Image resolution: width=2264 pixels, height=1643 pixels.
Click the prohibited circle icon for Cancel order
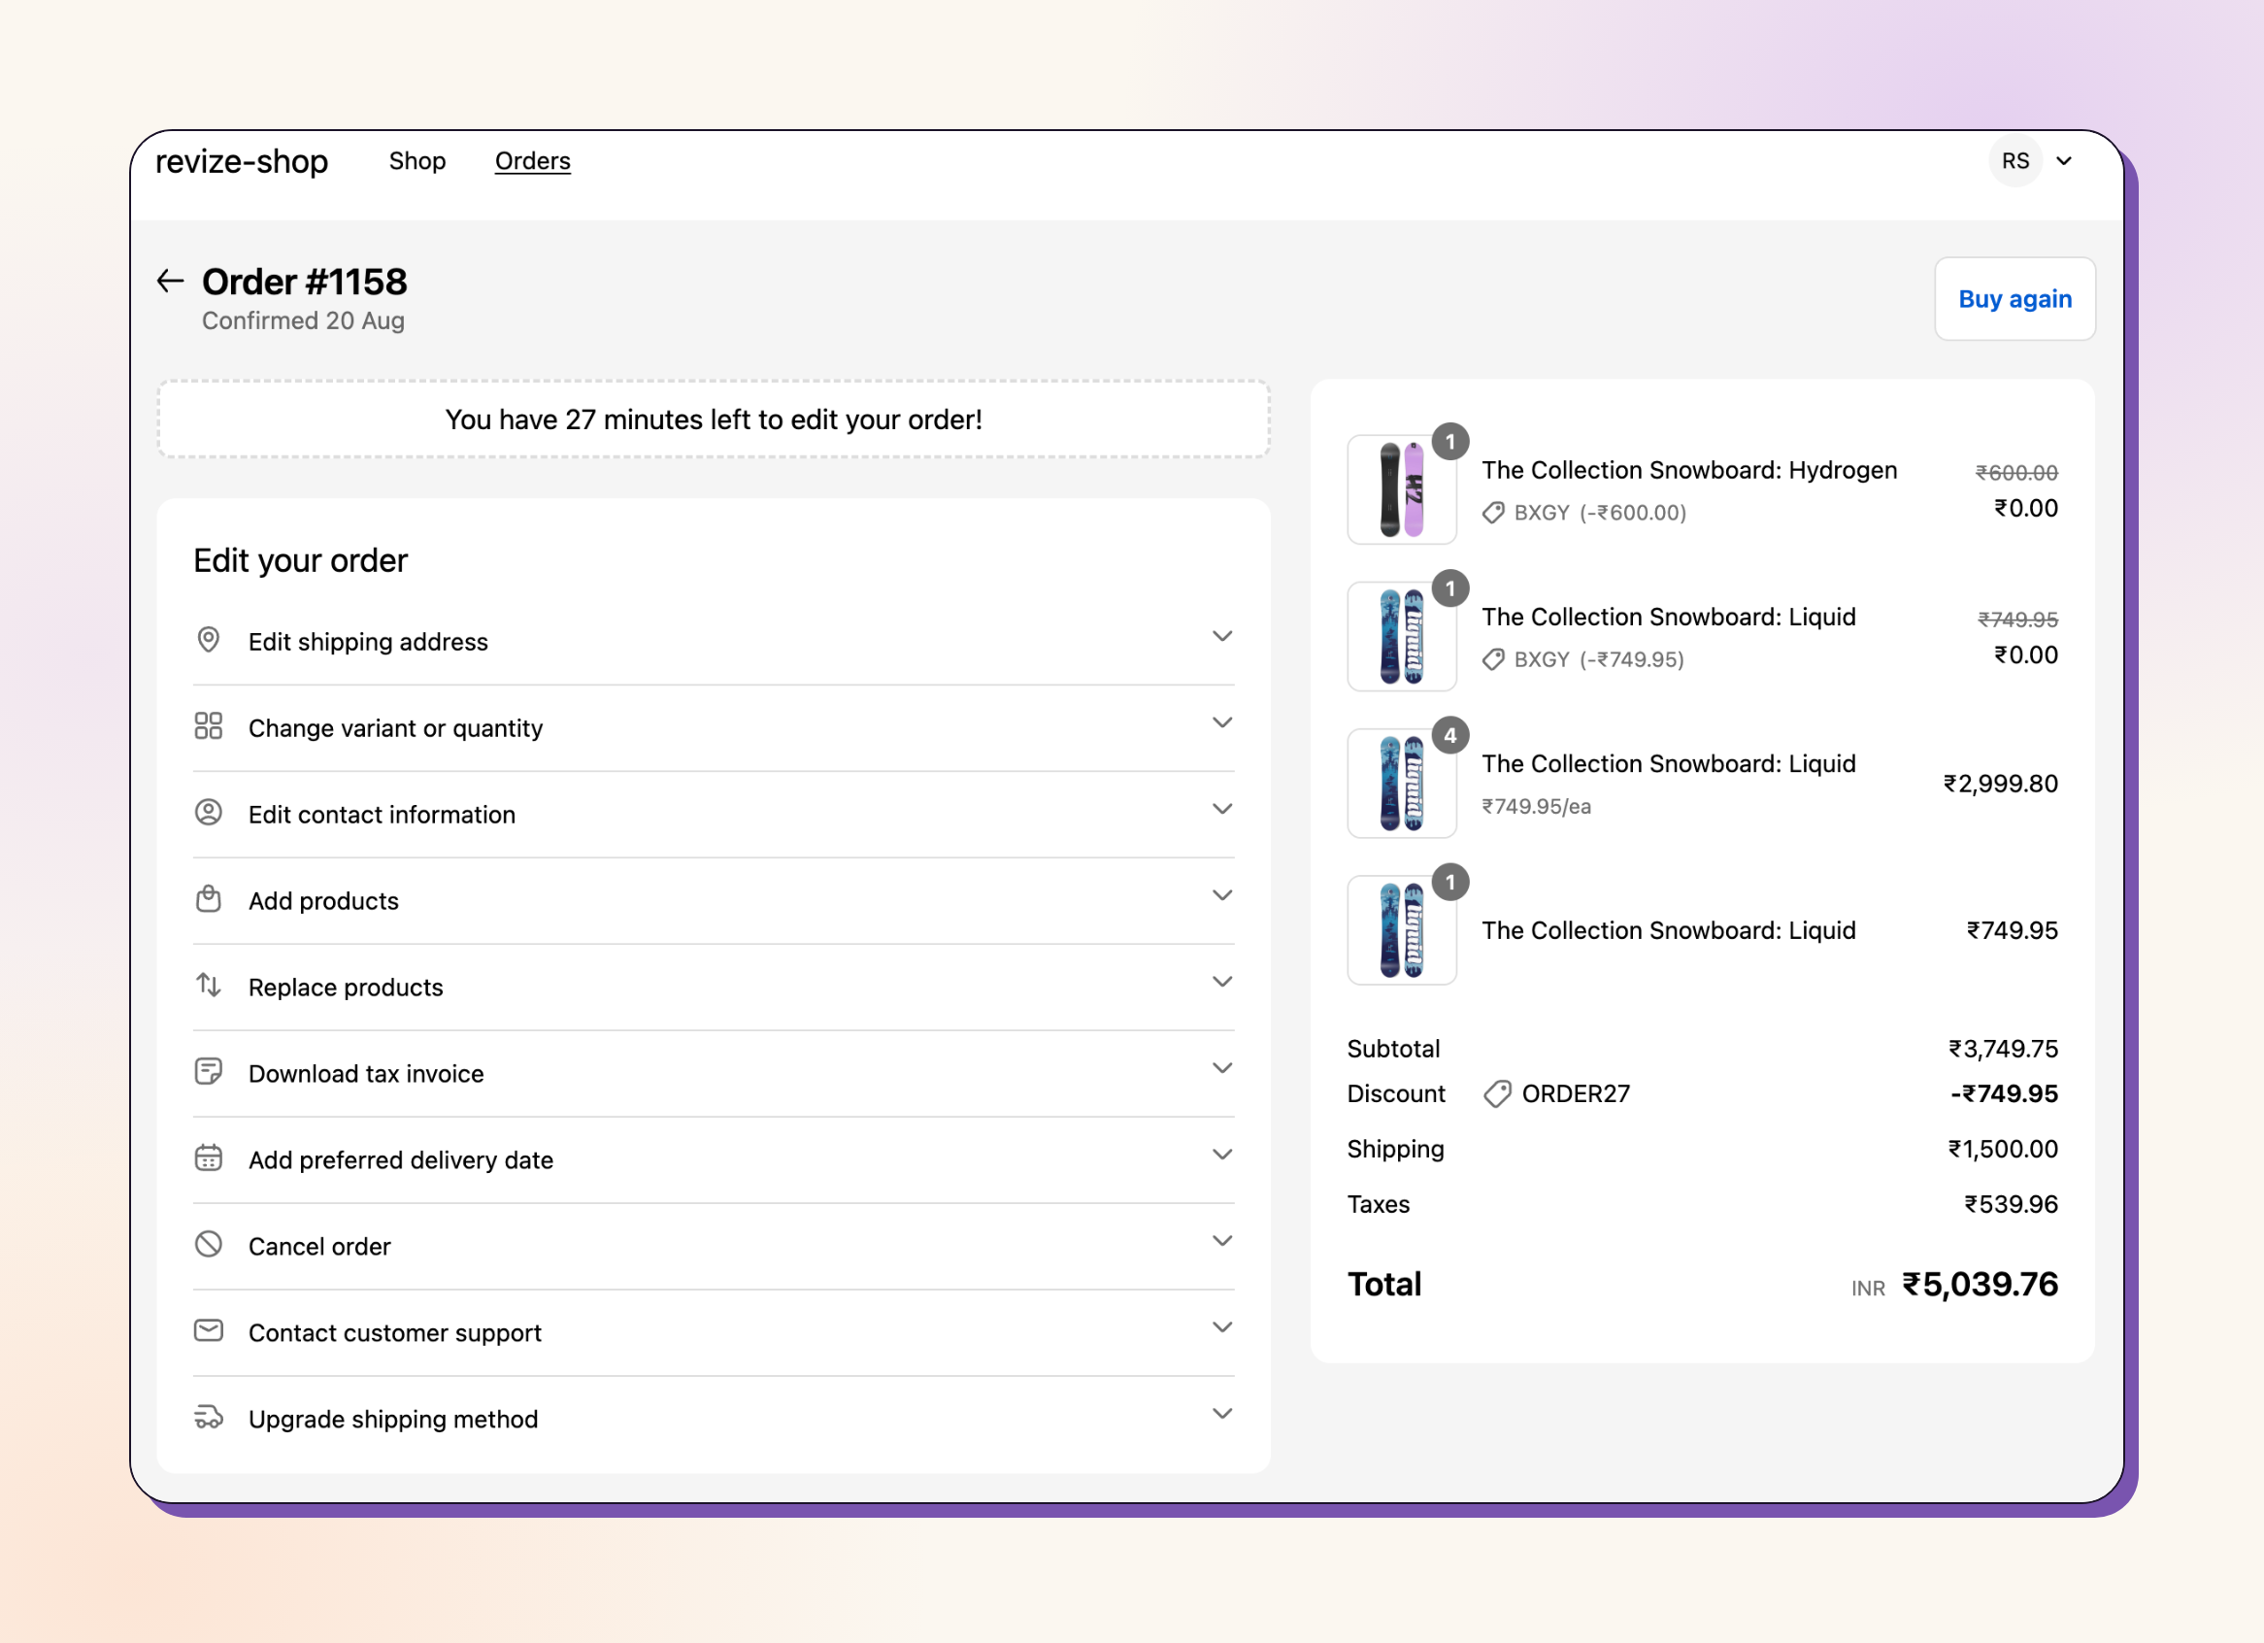coord(209,1245)
